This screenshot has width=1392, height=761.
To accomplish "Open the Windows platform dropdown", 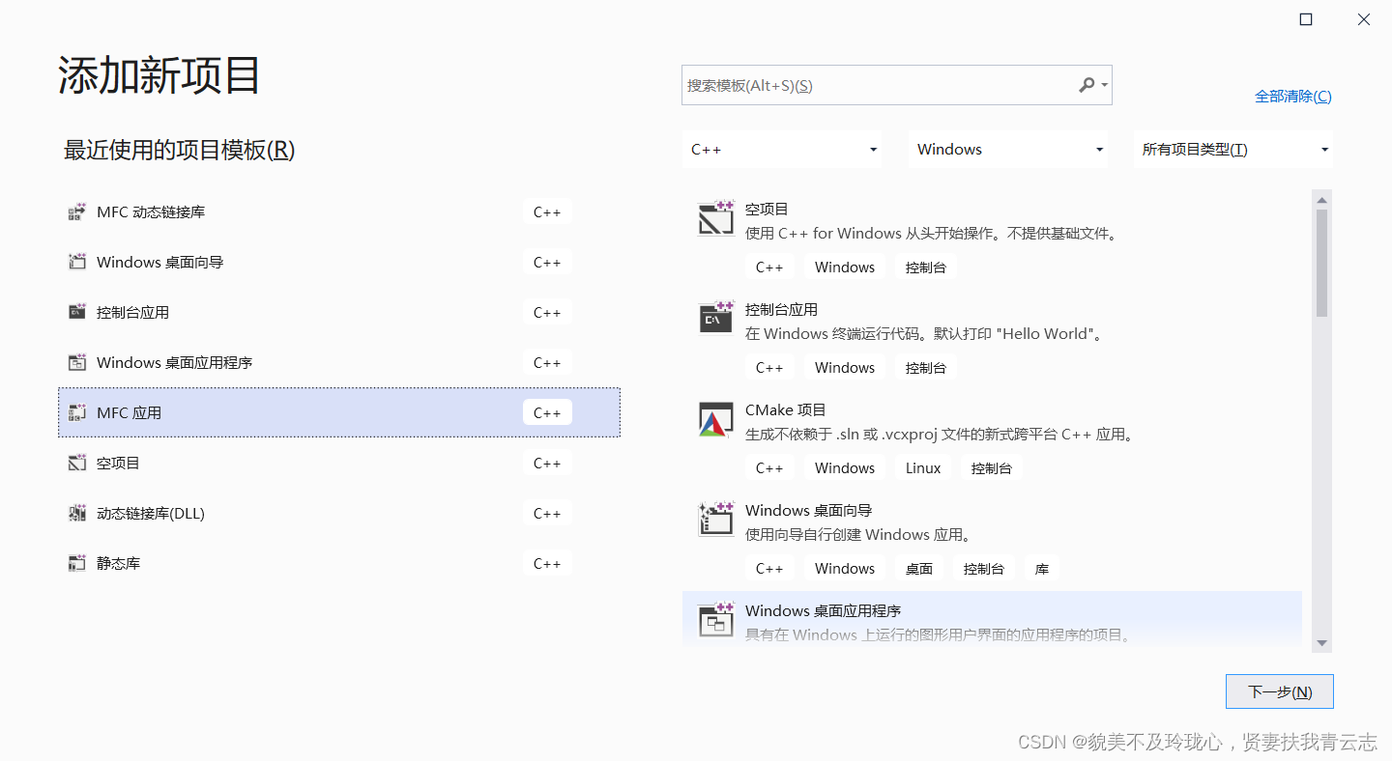I will point(1007,149).
